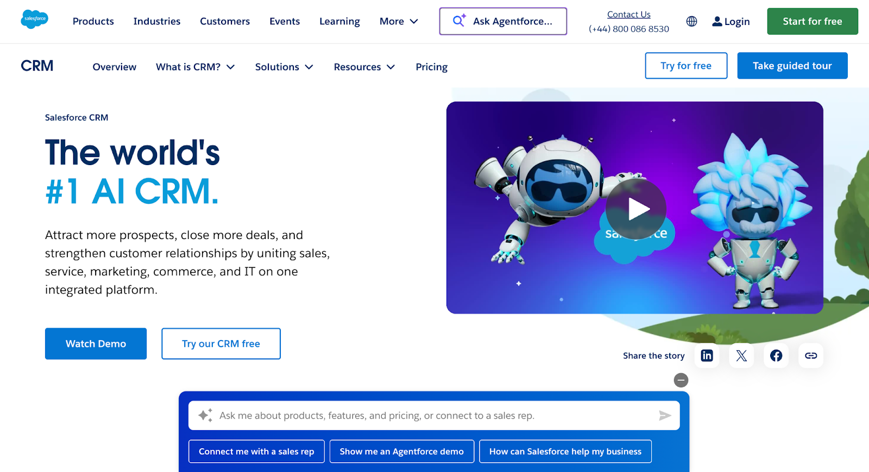Share the story on Facebook
Screen dimensions: 869x472
[x=776, y=355]
